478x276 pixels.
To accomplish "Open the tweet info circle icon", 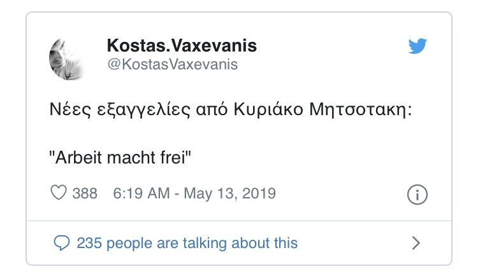I will coord(416,195).
